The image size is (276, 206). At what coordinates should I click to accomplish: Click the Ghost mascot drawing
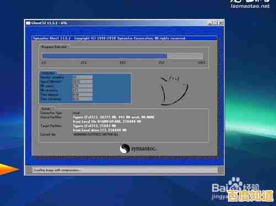[174, 90]
